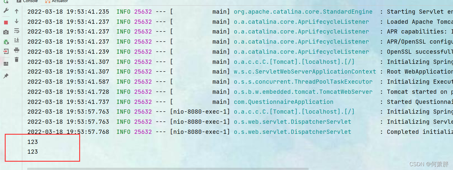This screenshot has width=453, height=170.
Task: Click process id 25632 on QuestionnaireApplication line
Action: 143,102
